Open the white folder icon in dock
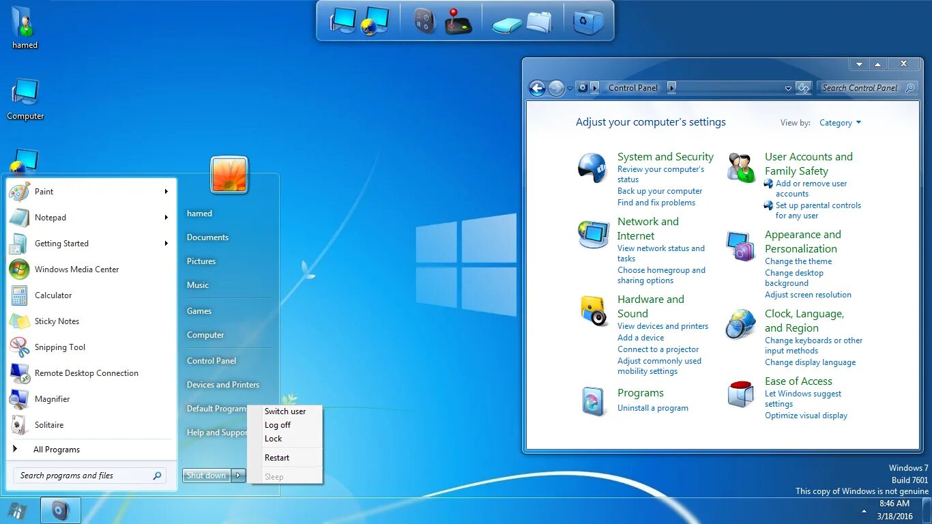Screen dimensions: 932x524 coord(539,22)
